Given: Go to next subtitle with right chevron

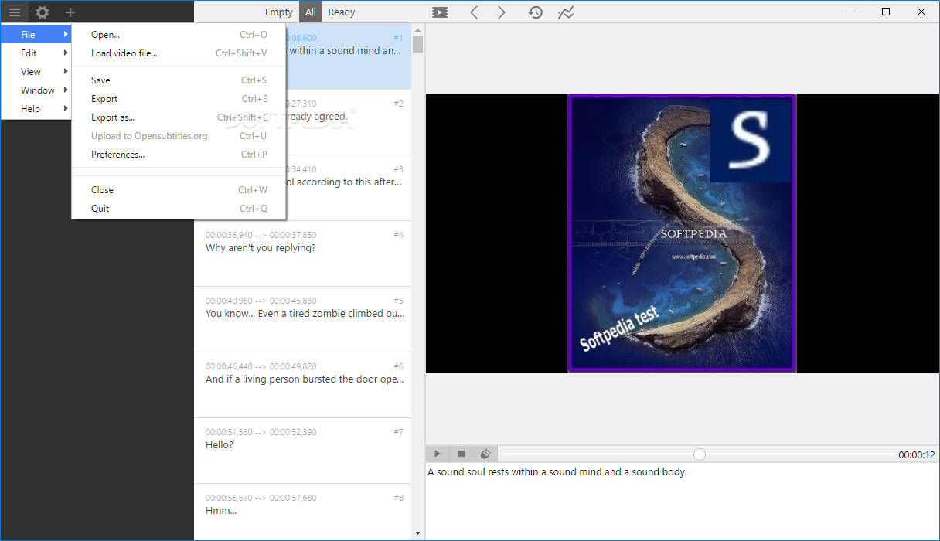Looking at the screenshot, I should (x=502, y=12).
